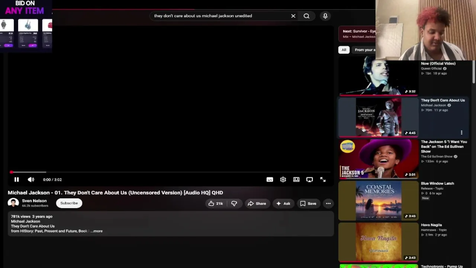Click the '781k views 3 years ago' text
This screenshot has height=268, width=476.
tap(32, 217)
